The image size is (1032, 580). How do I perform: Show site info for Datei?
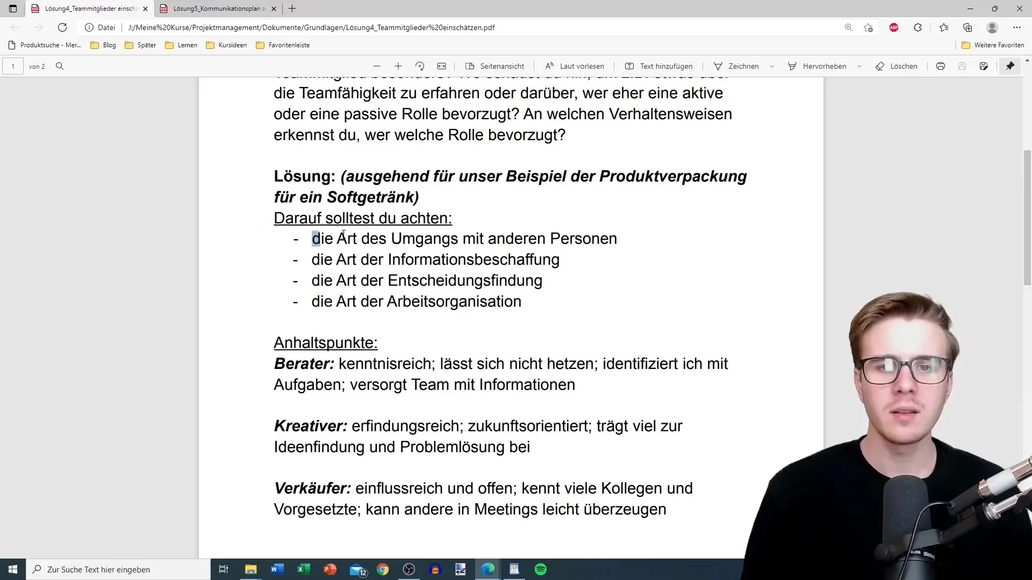[x=100, y=27]
